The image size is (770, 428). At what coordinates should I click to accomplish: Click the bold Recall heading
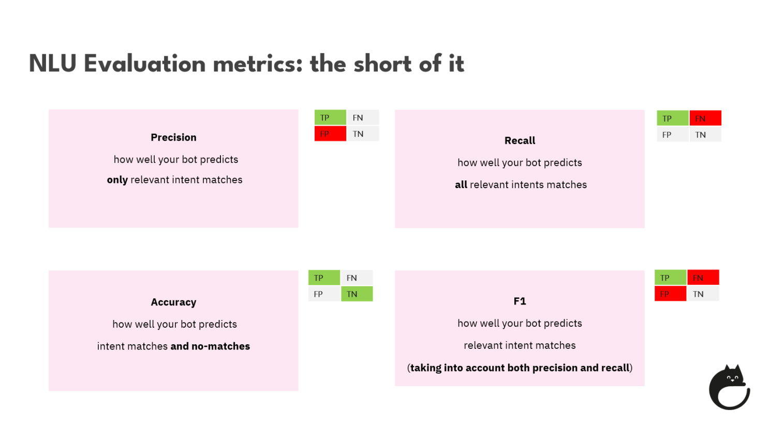(520, 141)
